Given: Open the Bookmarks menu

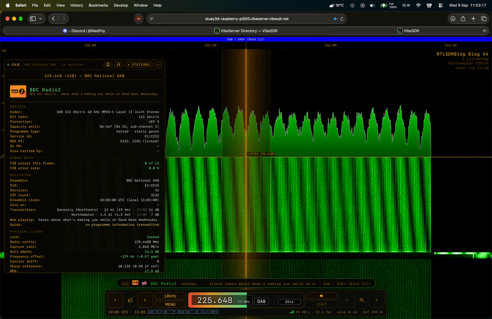Looking at the screenshot, I should pos(98,5).
